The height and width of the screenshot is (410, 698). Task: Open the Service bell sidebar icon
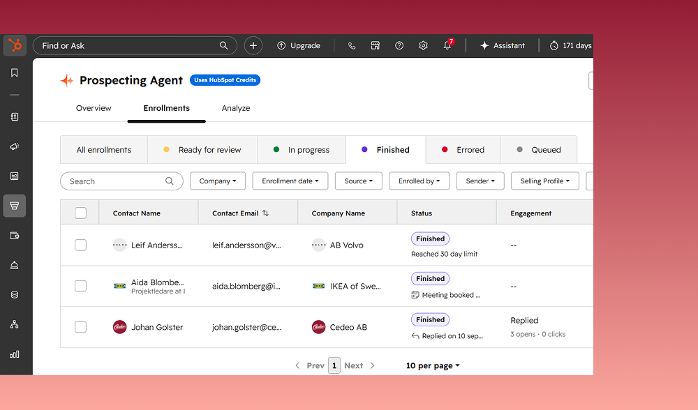pyautogui.click(x=14, y=266)
